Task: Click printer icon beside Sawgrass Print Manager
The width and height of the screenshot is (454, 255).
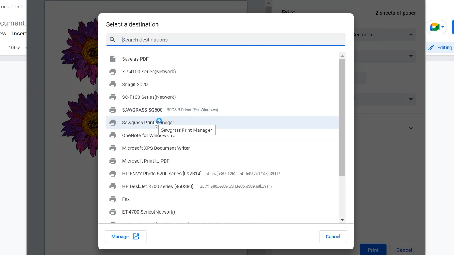Action: 112,123
